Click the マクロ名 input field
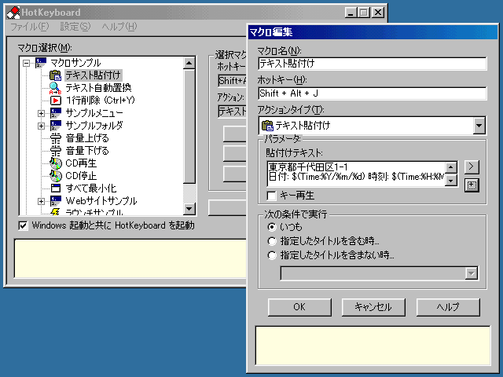 click(x=372, y=64)
